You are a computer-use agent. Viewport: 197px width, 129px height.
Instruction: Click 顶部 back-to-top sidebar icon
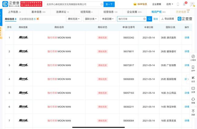[193, 112]
